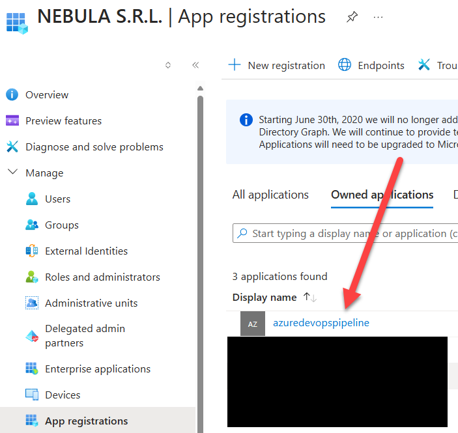Open Endpoints from the toolbar
Viewport: 458px width, 433px height.
pyautogui.click(x=371, y=65)
